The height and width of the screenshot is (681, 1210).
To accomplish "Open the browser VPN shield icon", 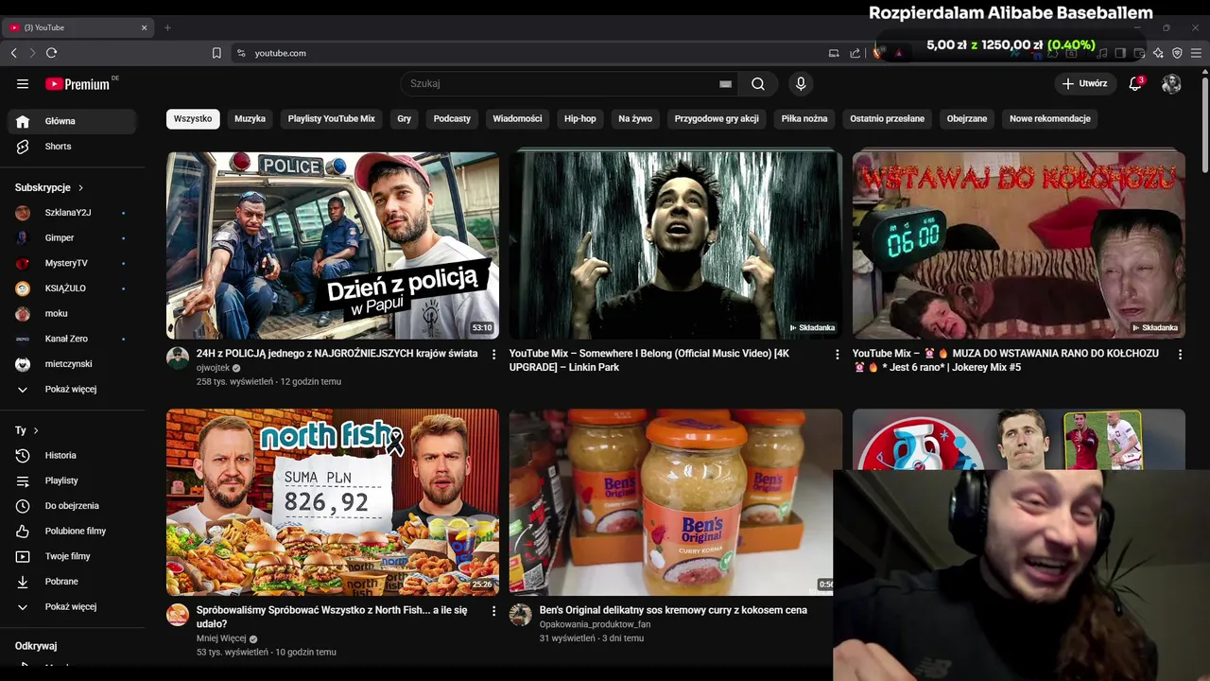I will click(x=1177, y=53).
